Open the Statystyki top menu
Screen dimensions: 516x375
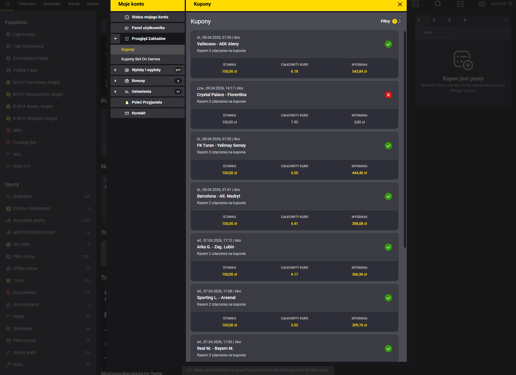pos(52,4)
